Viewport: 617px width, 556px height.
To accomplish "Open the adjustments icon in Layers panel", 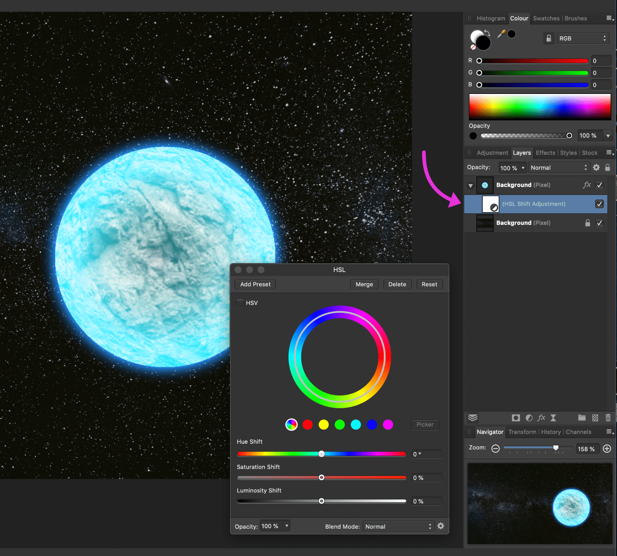I will click(x=529, y=418).
